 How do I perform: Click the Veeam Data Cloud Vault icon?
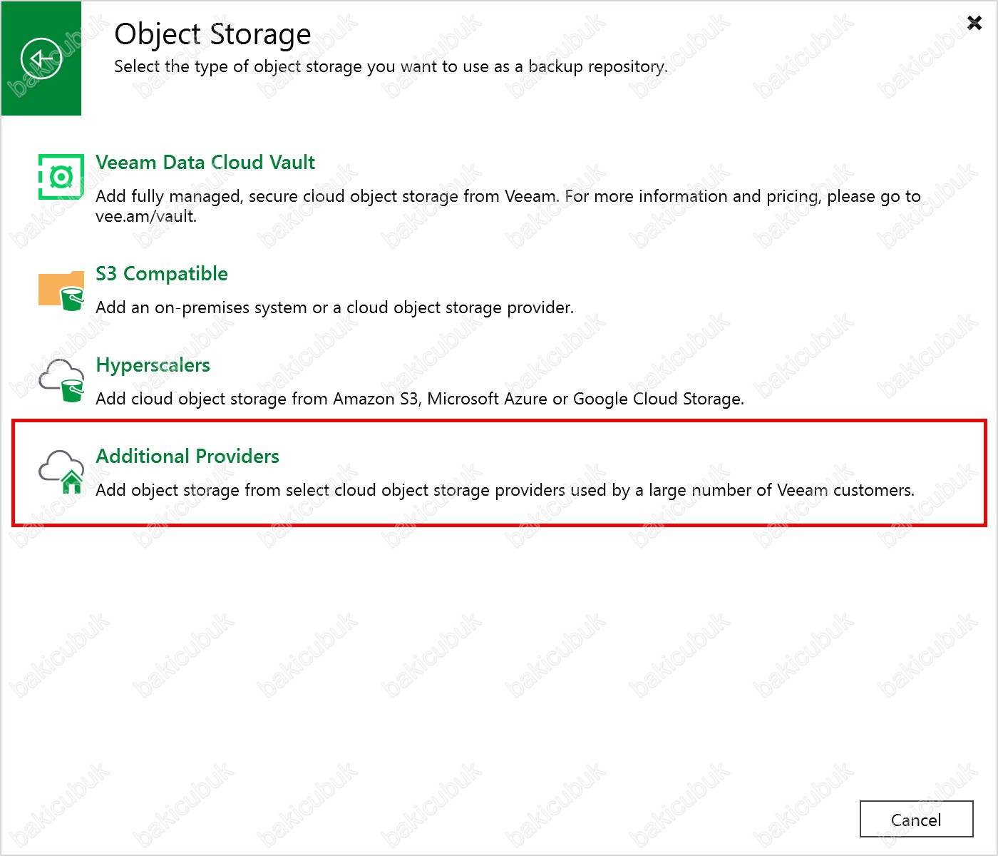click(61, 177)
